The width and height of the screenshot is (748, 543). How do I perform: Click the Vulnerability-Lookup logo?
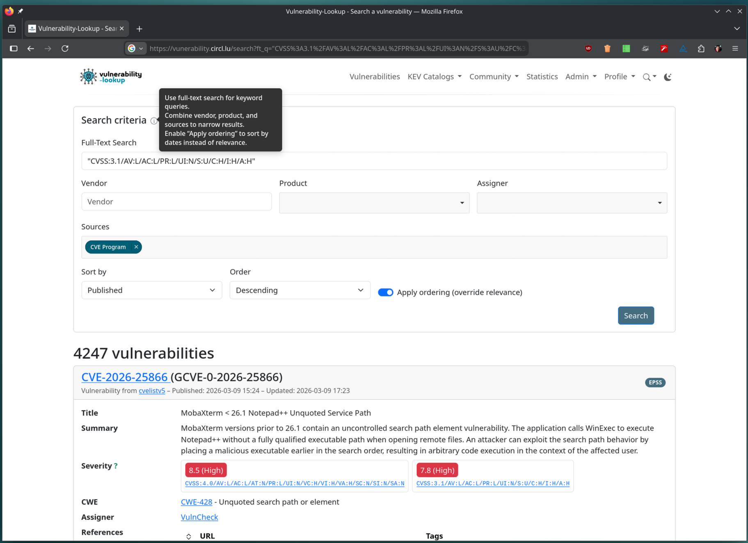(x=111, y=77)
